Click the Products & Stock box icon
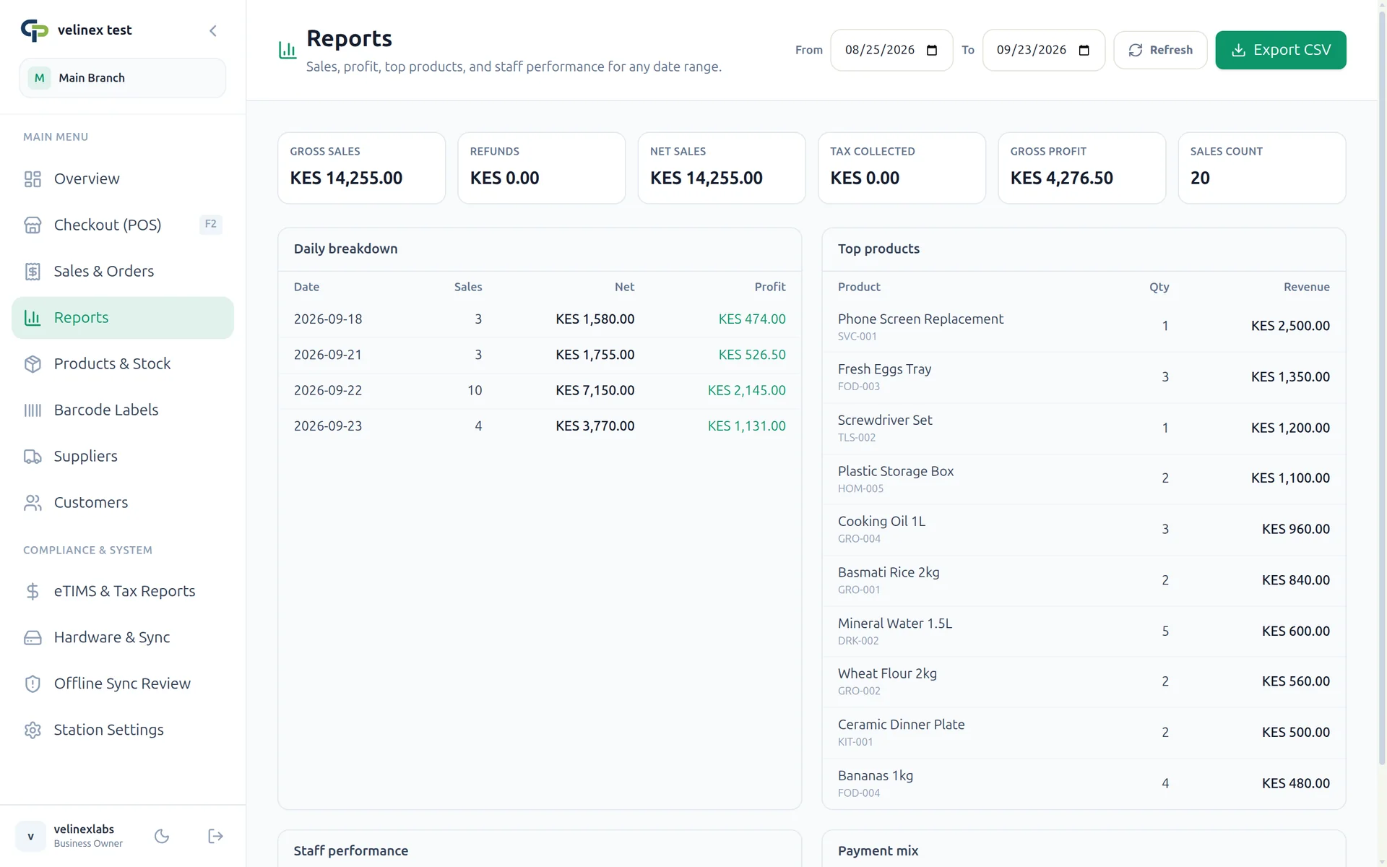This screenshot has height=867, width=1387. coord(33,364)
